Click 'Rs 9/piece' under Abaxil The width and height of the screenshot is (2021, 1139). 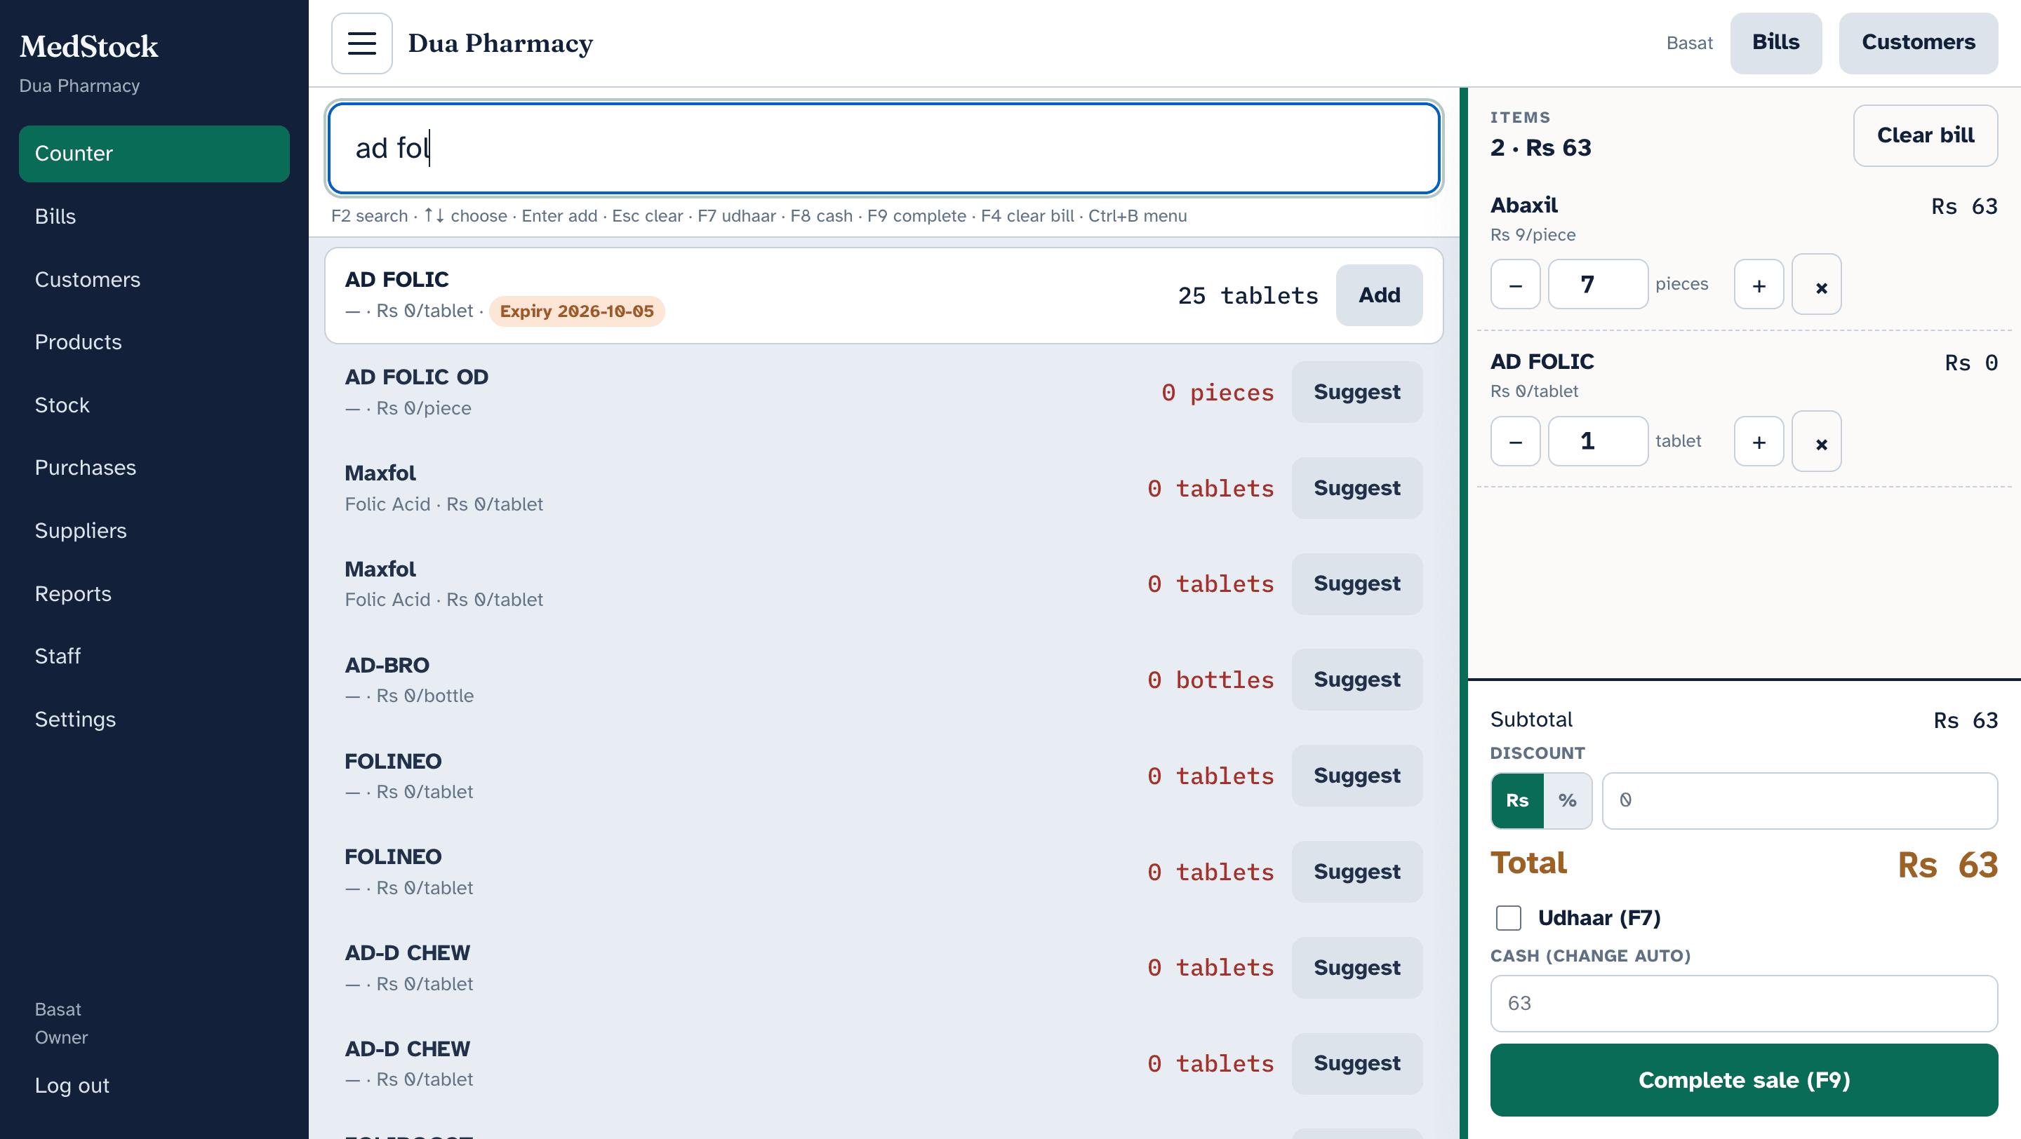1532,235
